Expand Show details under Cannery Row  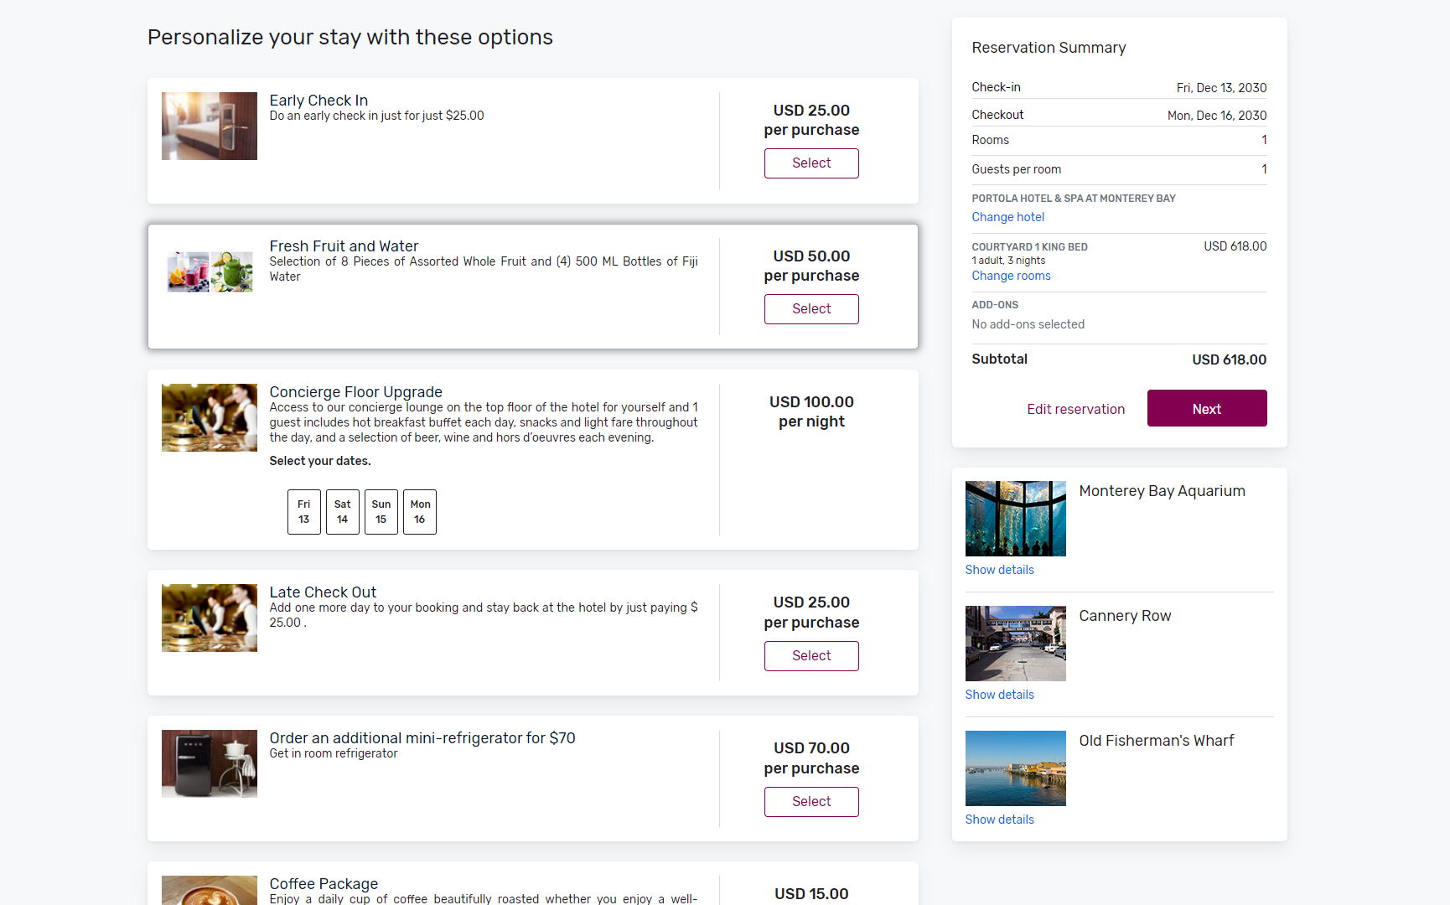click(999, 695)
